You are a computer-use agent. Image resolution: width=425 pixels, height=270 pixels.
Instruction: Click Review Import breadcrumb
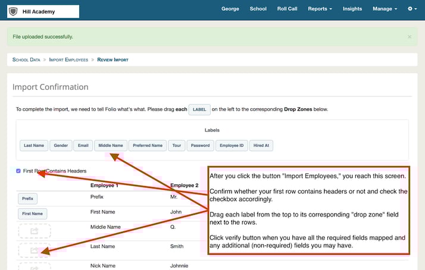pos(112,59)
